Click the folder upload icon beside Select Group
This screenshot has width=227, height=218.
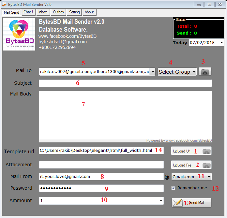[205, 71]
